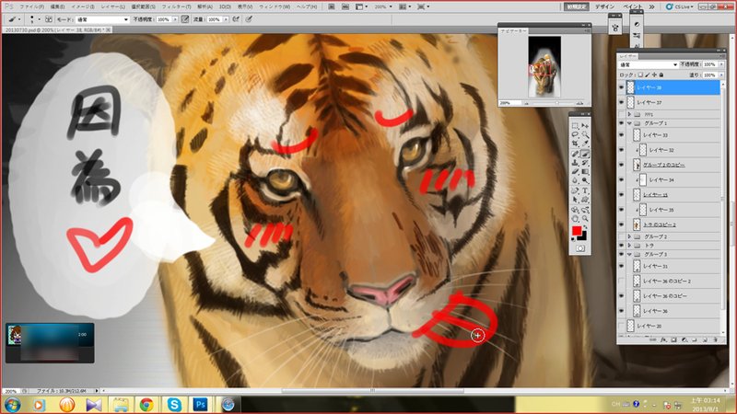Screen dimensions: 737x414
Task: Hide layer レイヤー 38 eye icon
Action: 621,87
